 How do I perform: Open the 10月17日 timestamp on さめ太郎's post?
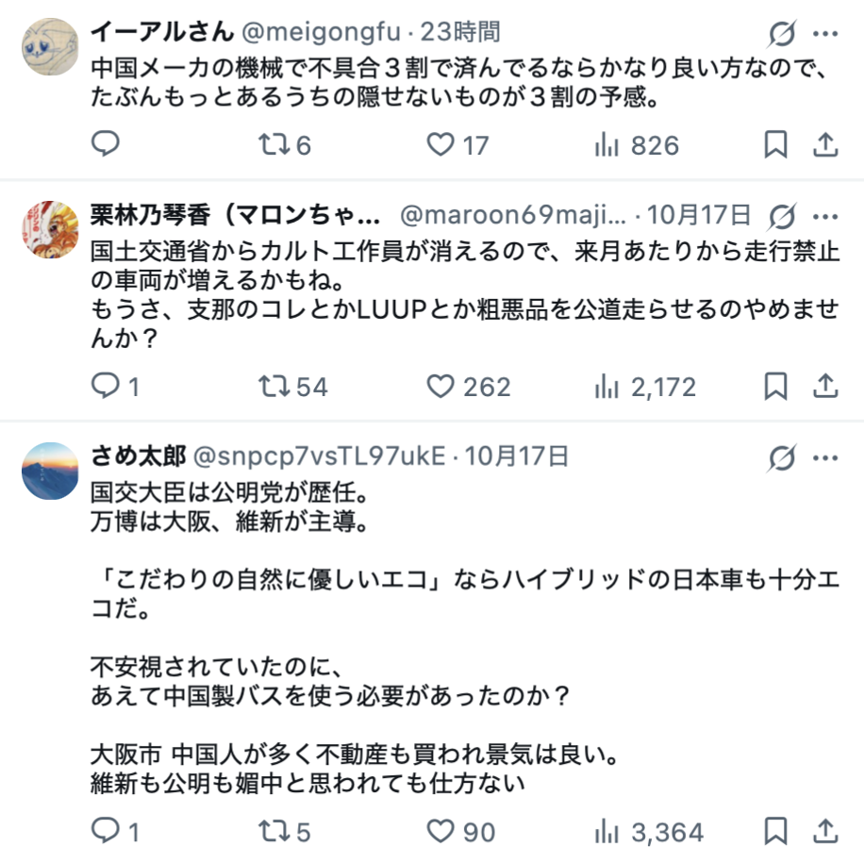(517, 457)
